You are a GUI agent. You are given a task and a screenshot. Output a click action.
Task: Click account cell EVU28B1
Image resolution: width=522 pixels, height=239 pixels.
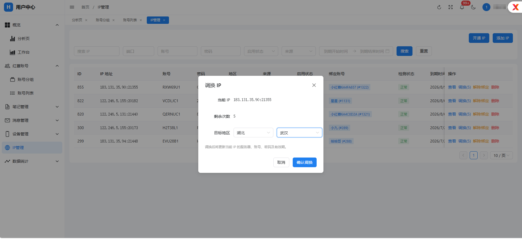click(x=170, y=141)
